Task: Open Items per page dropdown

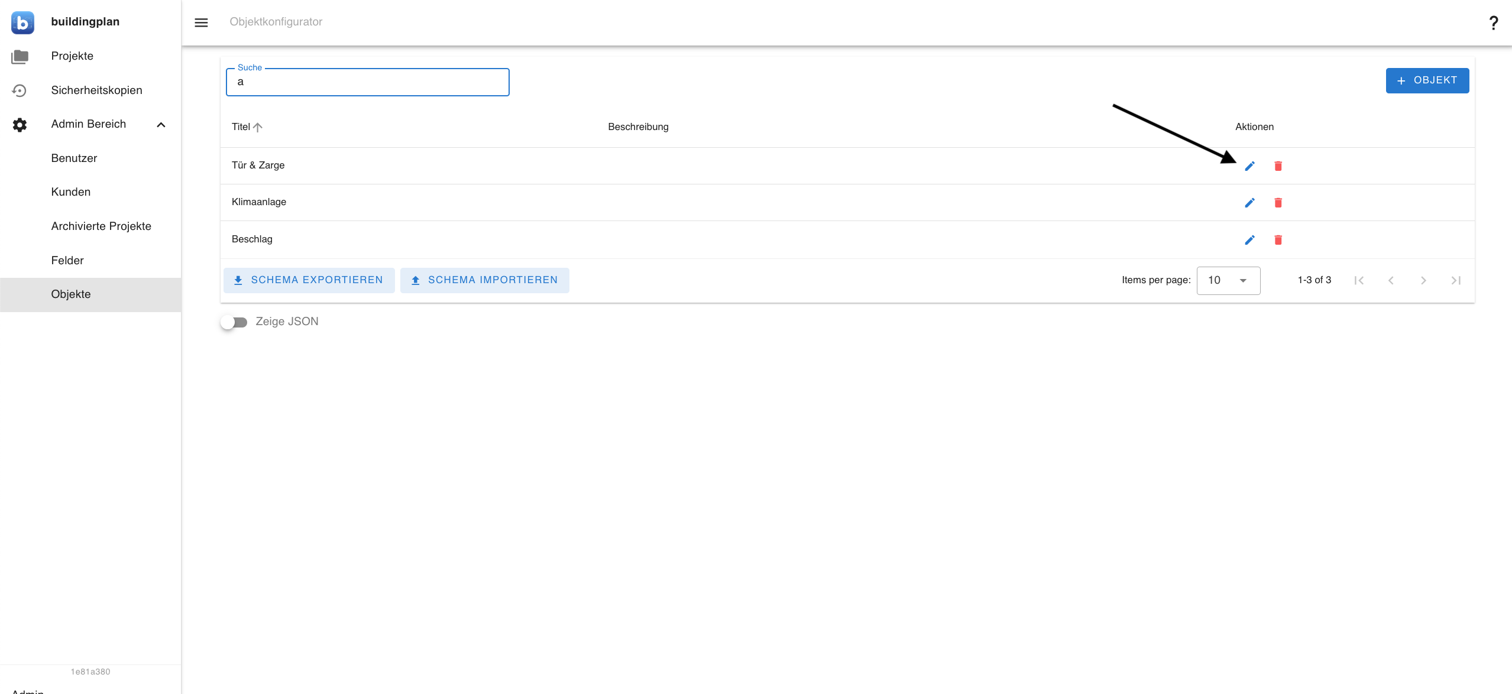Action: (x=1228, y=280)
